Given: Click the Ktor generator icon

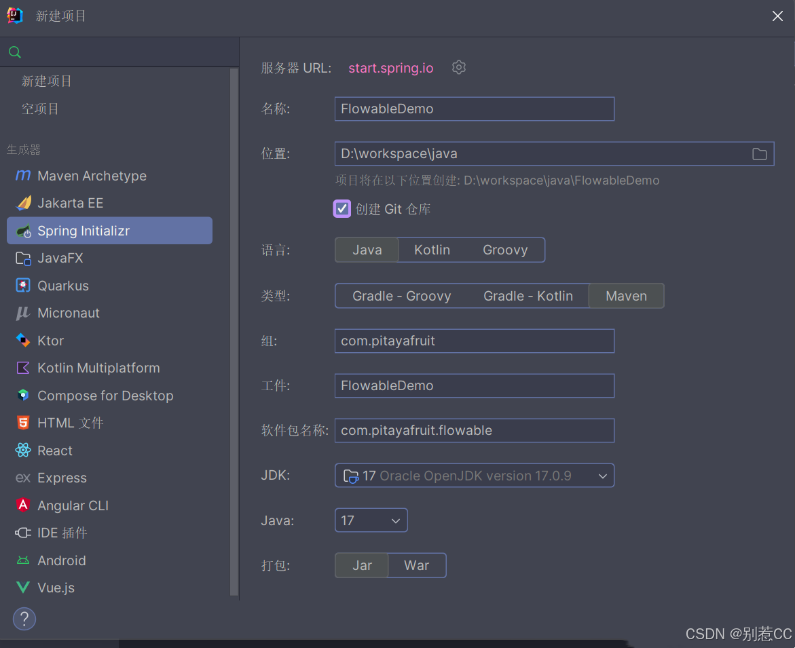Looking at the screenshot, I should point(23,341).
